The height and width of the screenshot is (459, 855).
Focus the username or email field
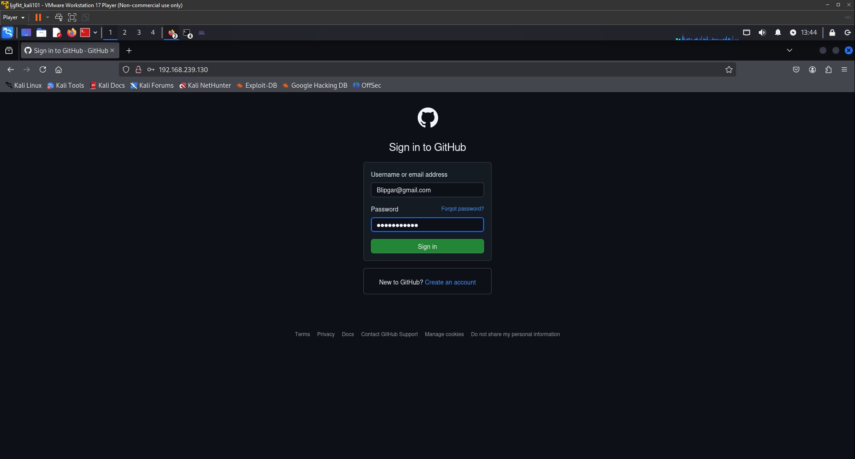[427, 190]
